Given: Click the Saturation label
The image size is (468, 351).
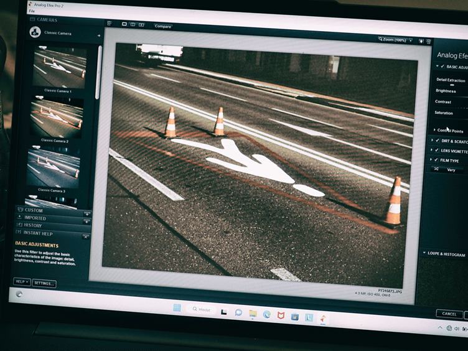Looking at the screenshot, I should pyautogui.click(x=444, y=113).
